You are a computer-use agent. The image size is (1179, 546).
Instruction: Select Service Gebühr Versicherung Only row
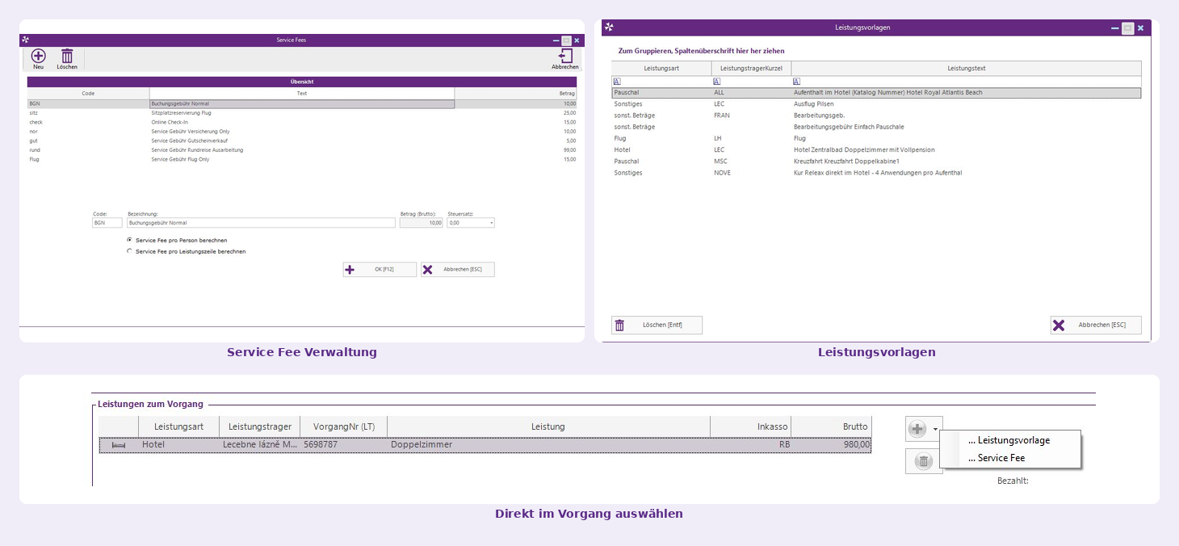302,132
